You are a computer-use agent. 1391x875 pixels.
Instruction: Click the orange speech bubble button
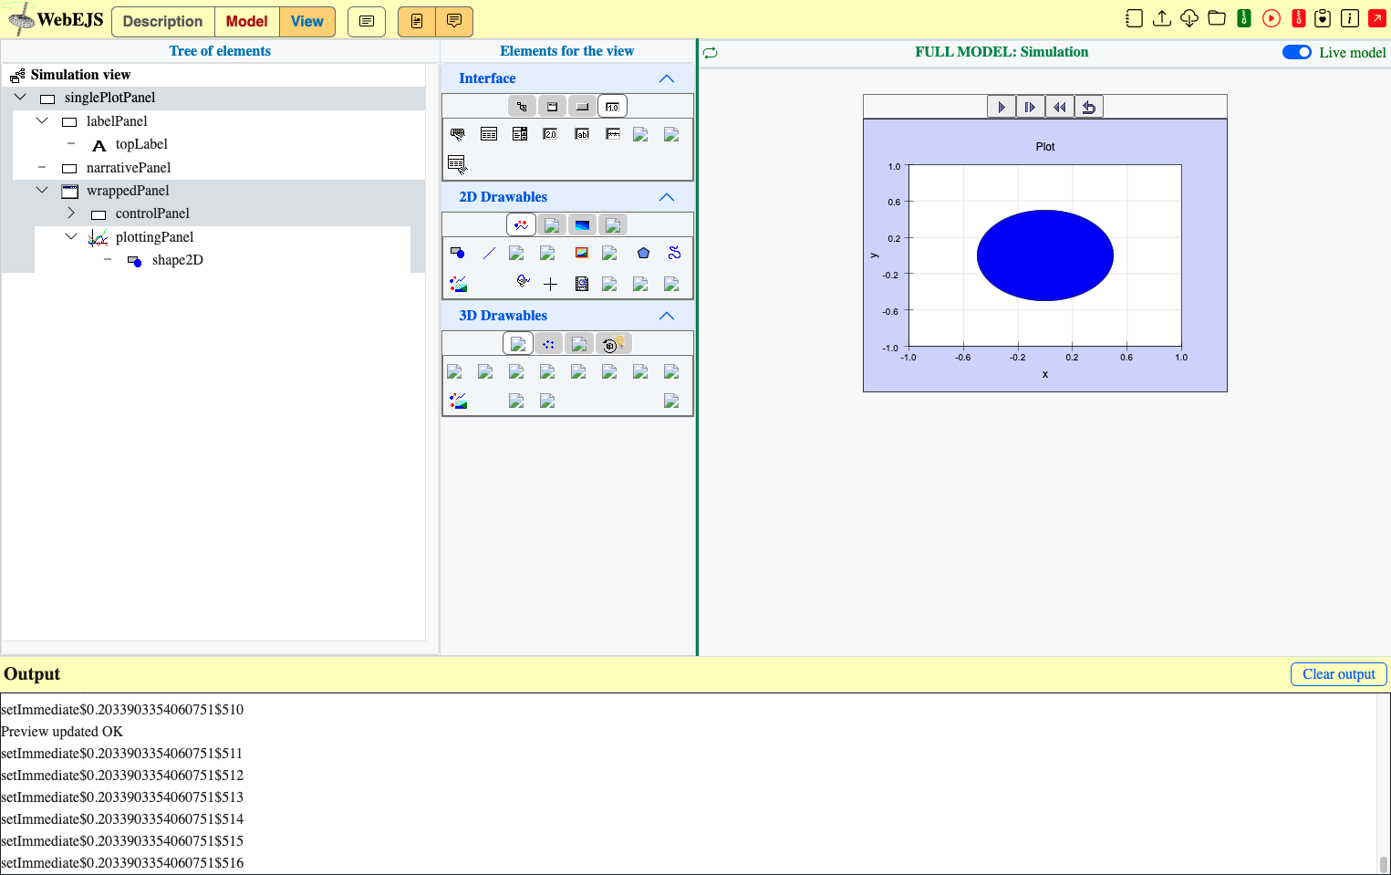[454, 21]
